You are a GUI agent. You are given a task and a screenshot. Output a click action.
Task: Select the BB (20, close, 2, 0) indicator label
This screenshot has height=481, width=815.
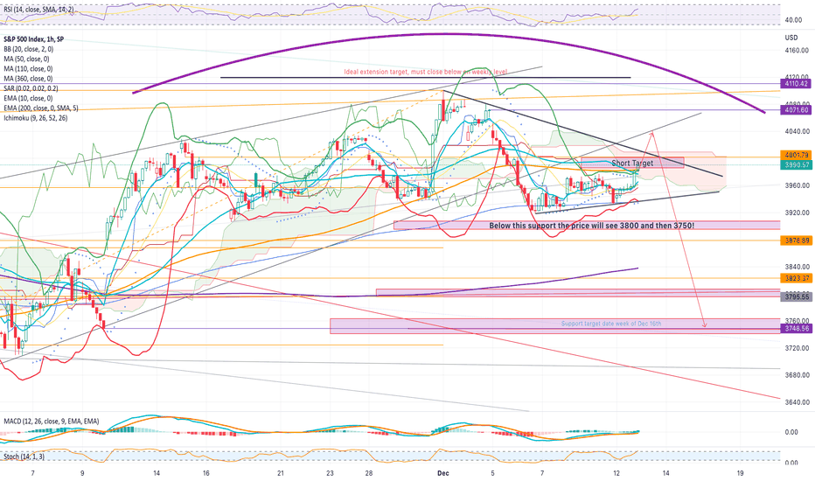(x=28, y=49)
